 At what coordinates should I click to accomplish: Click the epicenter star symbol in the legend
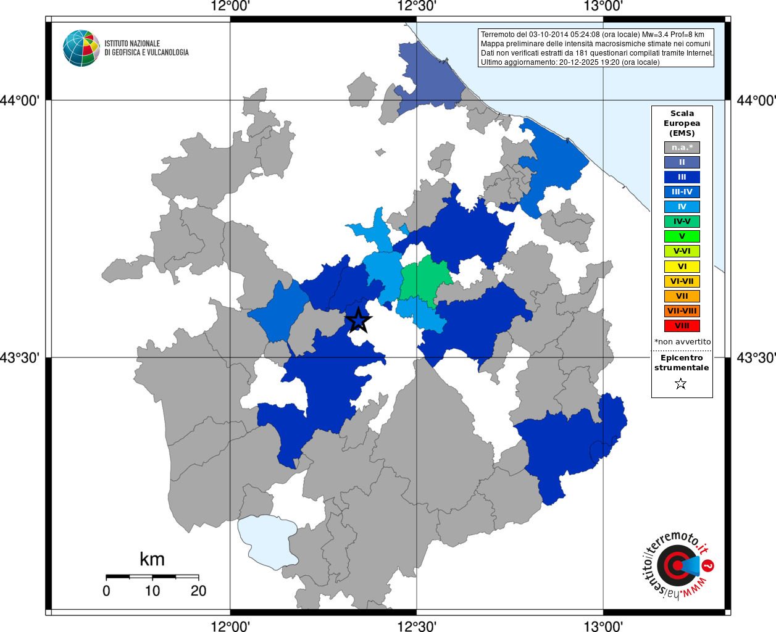(681, 384)
